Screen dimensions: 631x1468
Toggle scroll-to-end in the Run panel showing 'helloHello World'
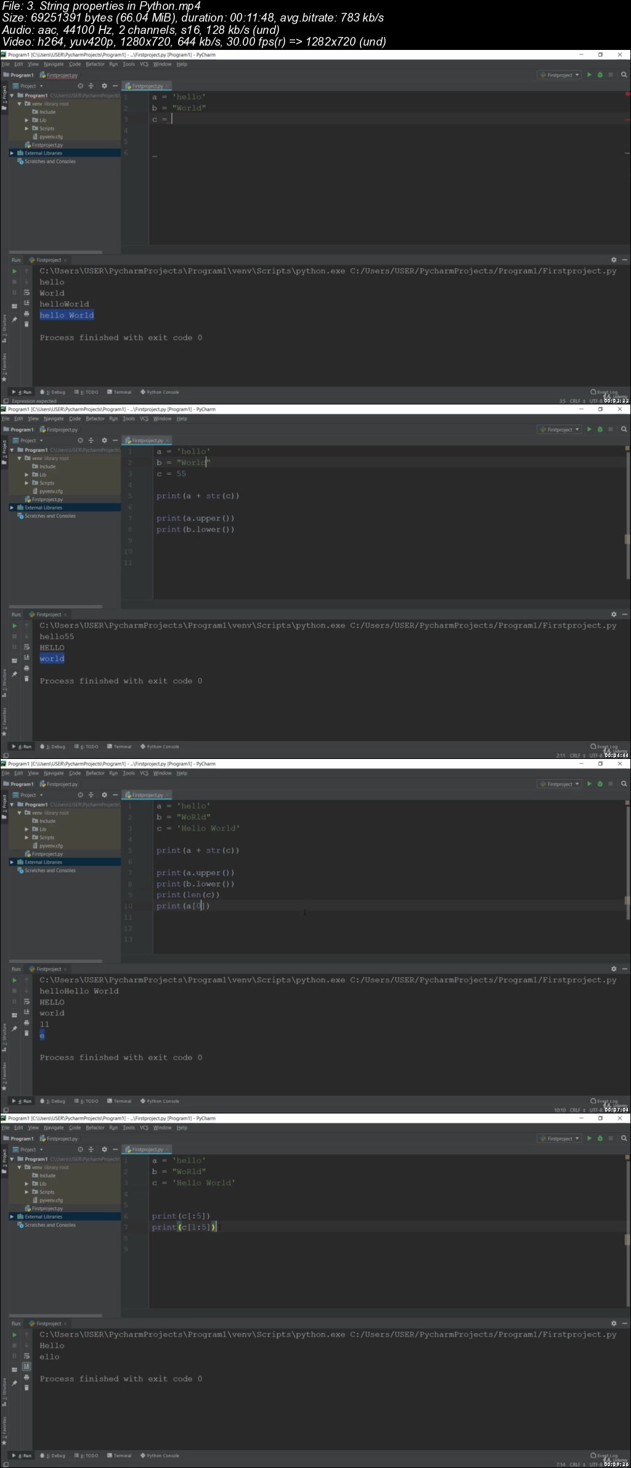coord(26,1012)
